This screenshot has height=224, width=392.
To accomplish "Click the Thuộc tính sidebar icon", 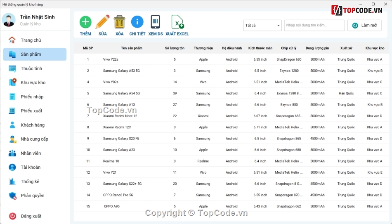I will tap(12, 68).
